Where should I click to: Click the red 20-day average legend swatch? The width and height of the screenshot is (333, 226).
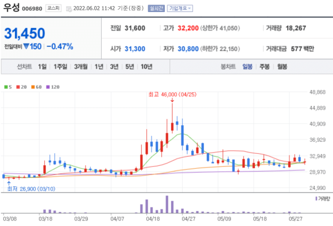pos(18,87)
